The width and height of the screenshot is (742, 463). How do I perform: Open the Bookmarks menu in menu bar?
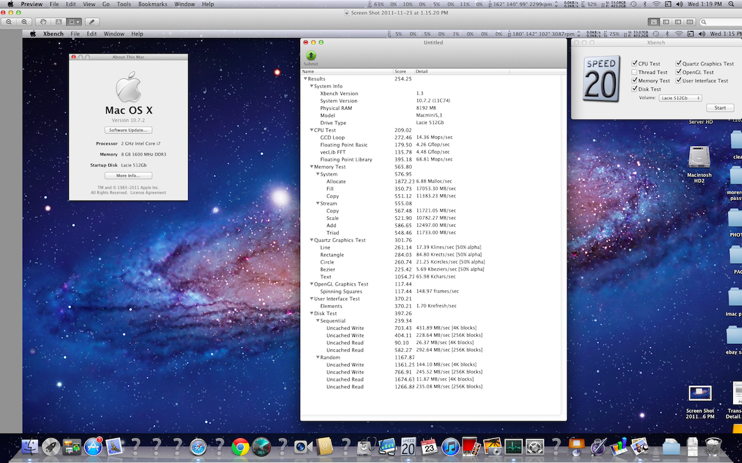pyautogui.click(x=152, y=5)
